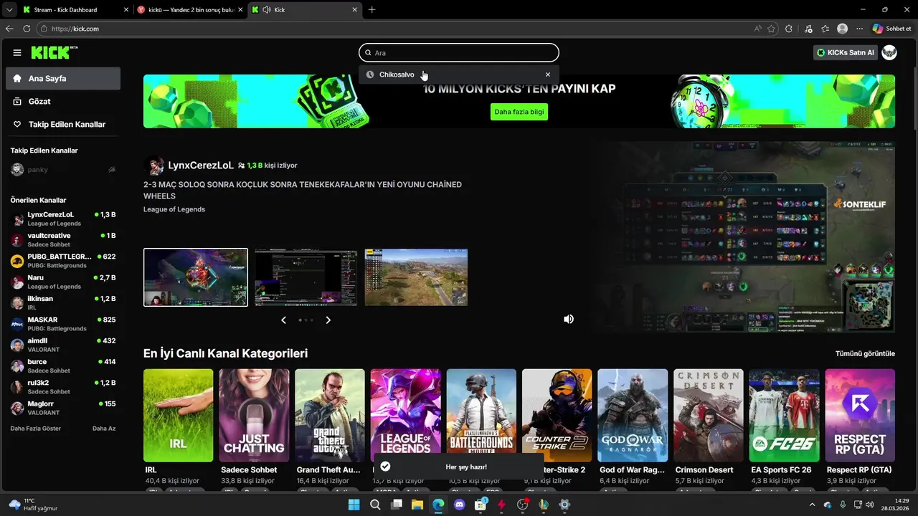The height and width of the screenshot is (516, 918).
Task: Open a new browser tab
Action: click(372, 10)
